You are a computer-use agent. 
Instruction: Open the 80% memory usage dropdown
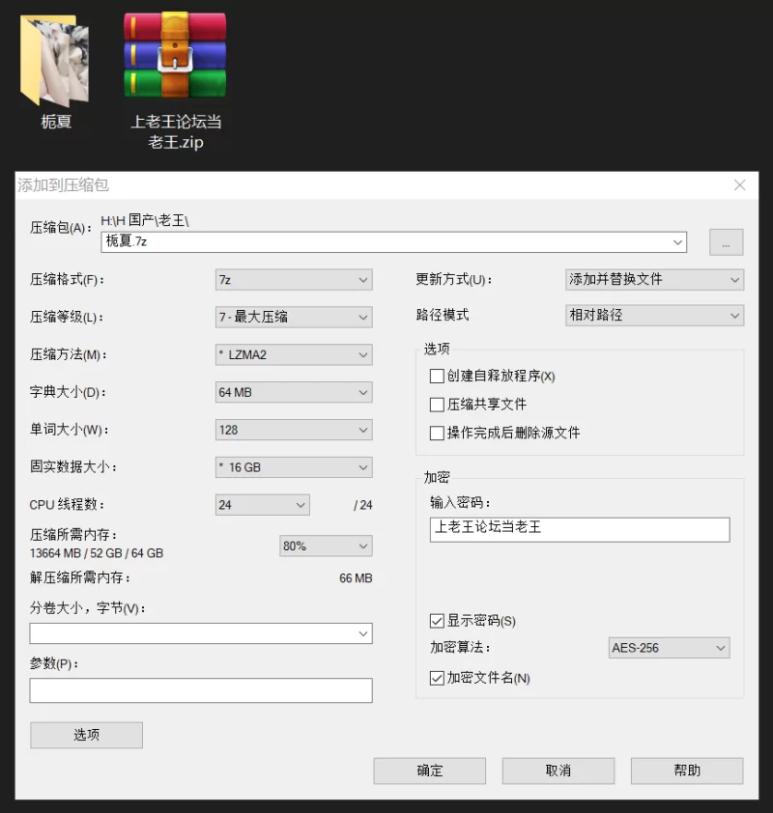pos(326,546)
